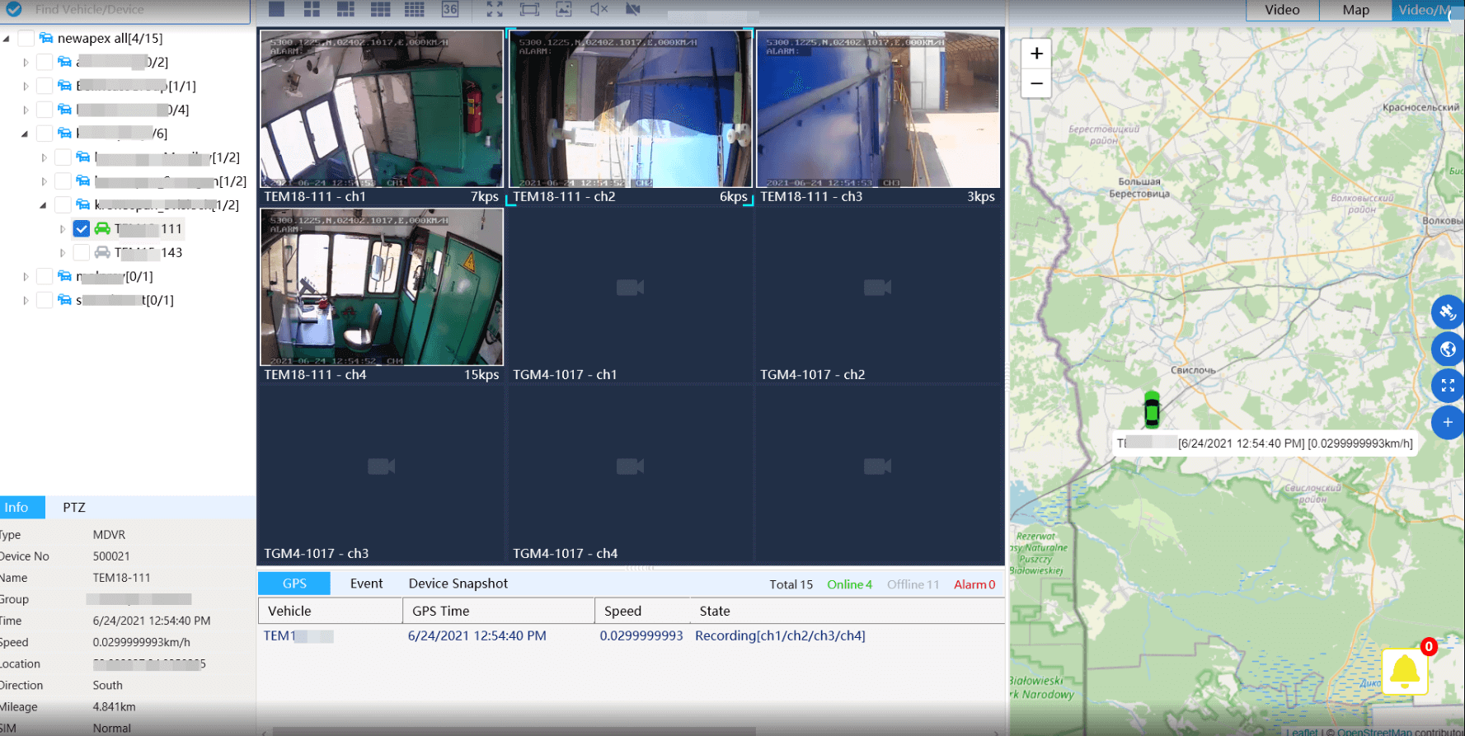Zoom in the map with plus button
Viewport: 1465px width, 736px height.
[x=1036, y=54]
